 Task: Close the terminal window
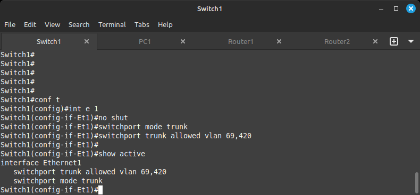click(410, 8)
